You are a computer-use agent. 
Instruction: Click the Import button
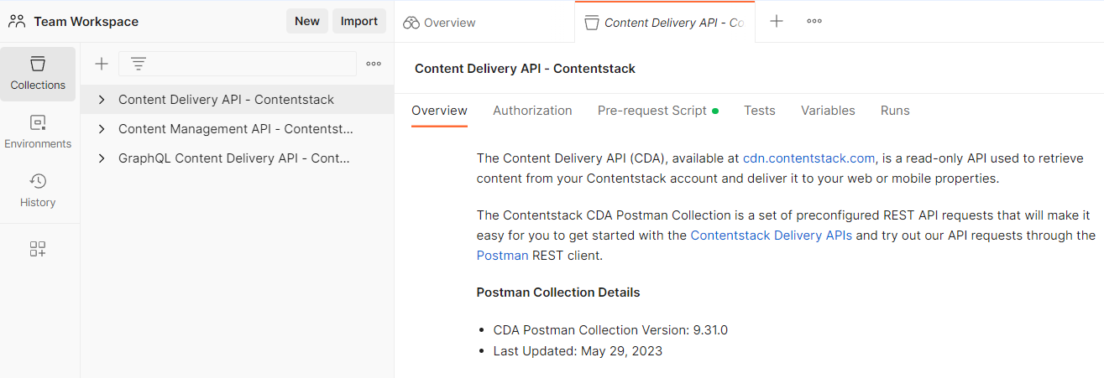pos(359,22)
